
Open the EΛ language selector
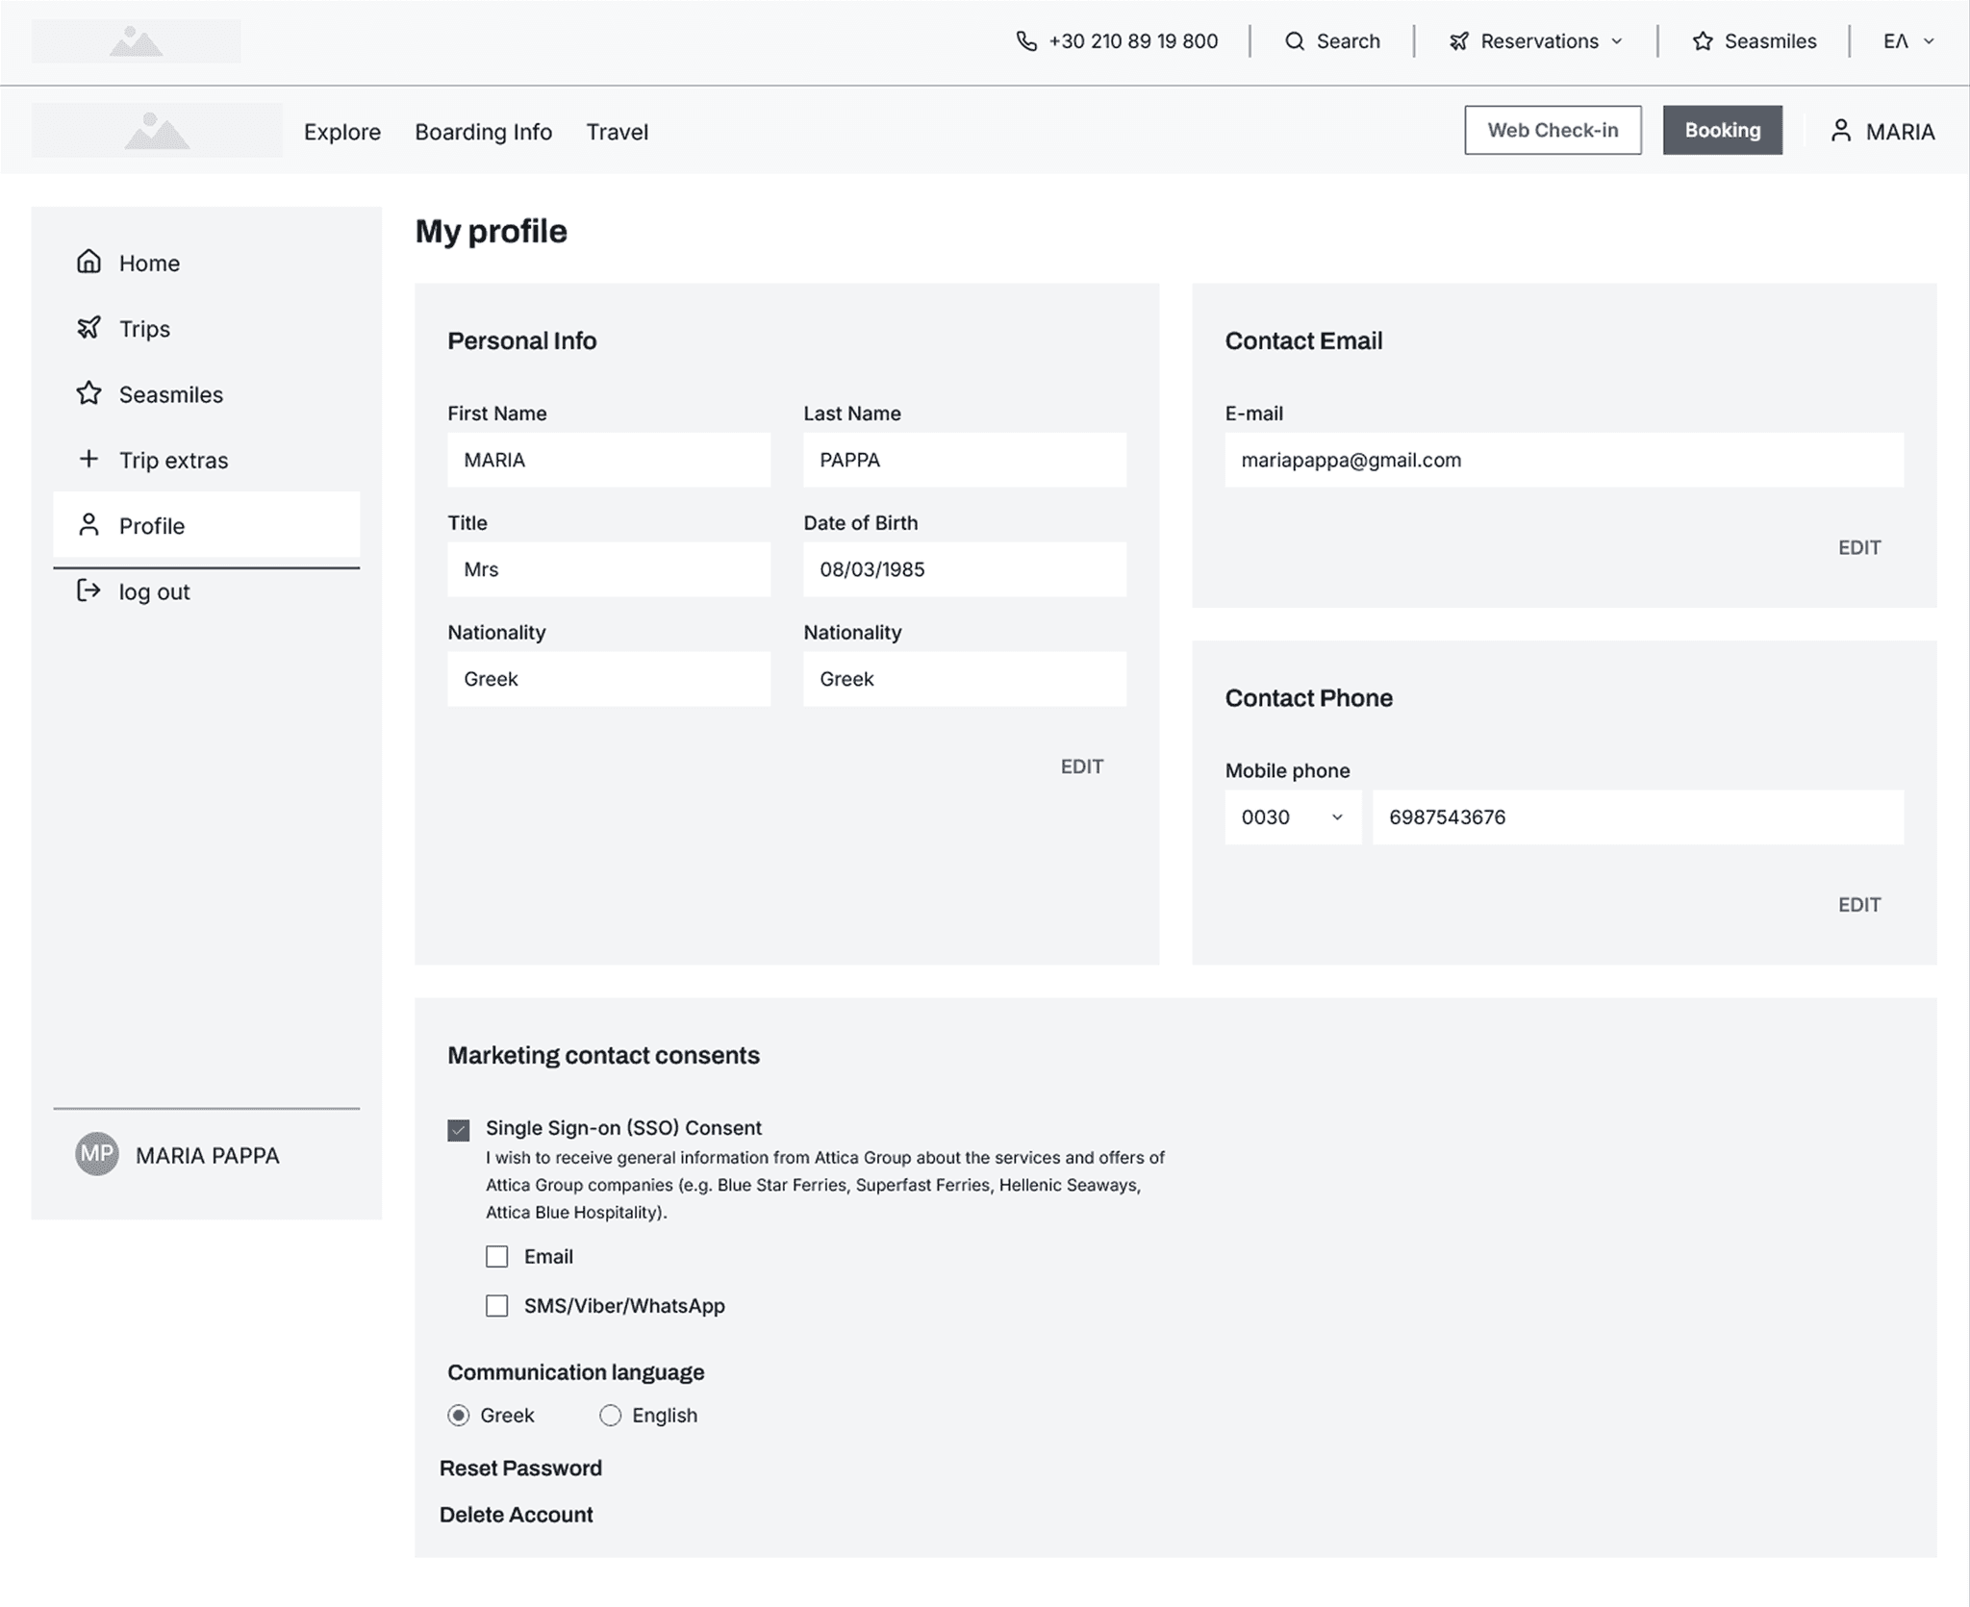coord(1908,41)
